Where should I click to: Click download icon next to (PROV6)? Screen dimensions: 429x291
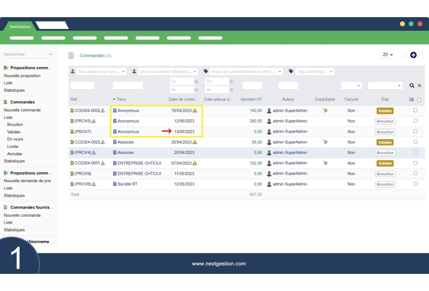[x=94, y=184]
